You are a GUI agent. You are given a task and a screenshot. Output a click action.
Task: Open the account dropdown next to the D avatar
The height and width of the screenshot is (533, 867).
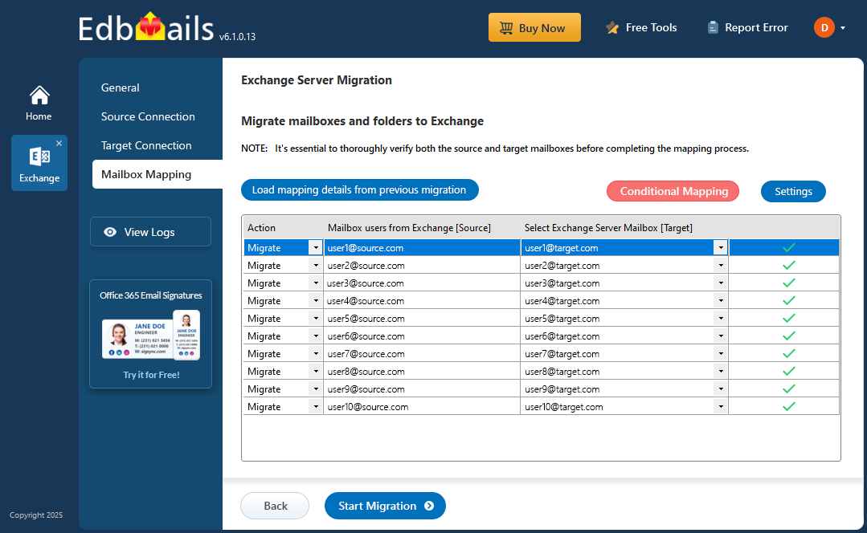842,26
